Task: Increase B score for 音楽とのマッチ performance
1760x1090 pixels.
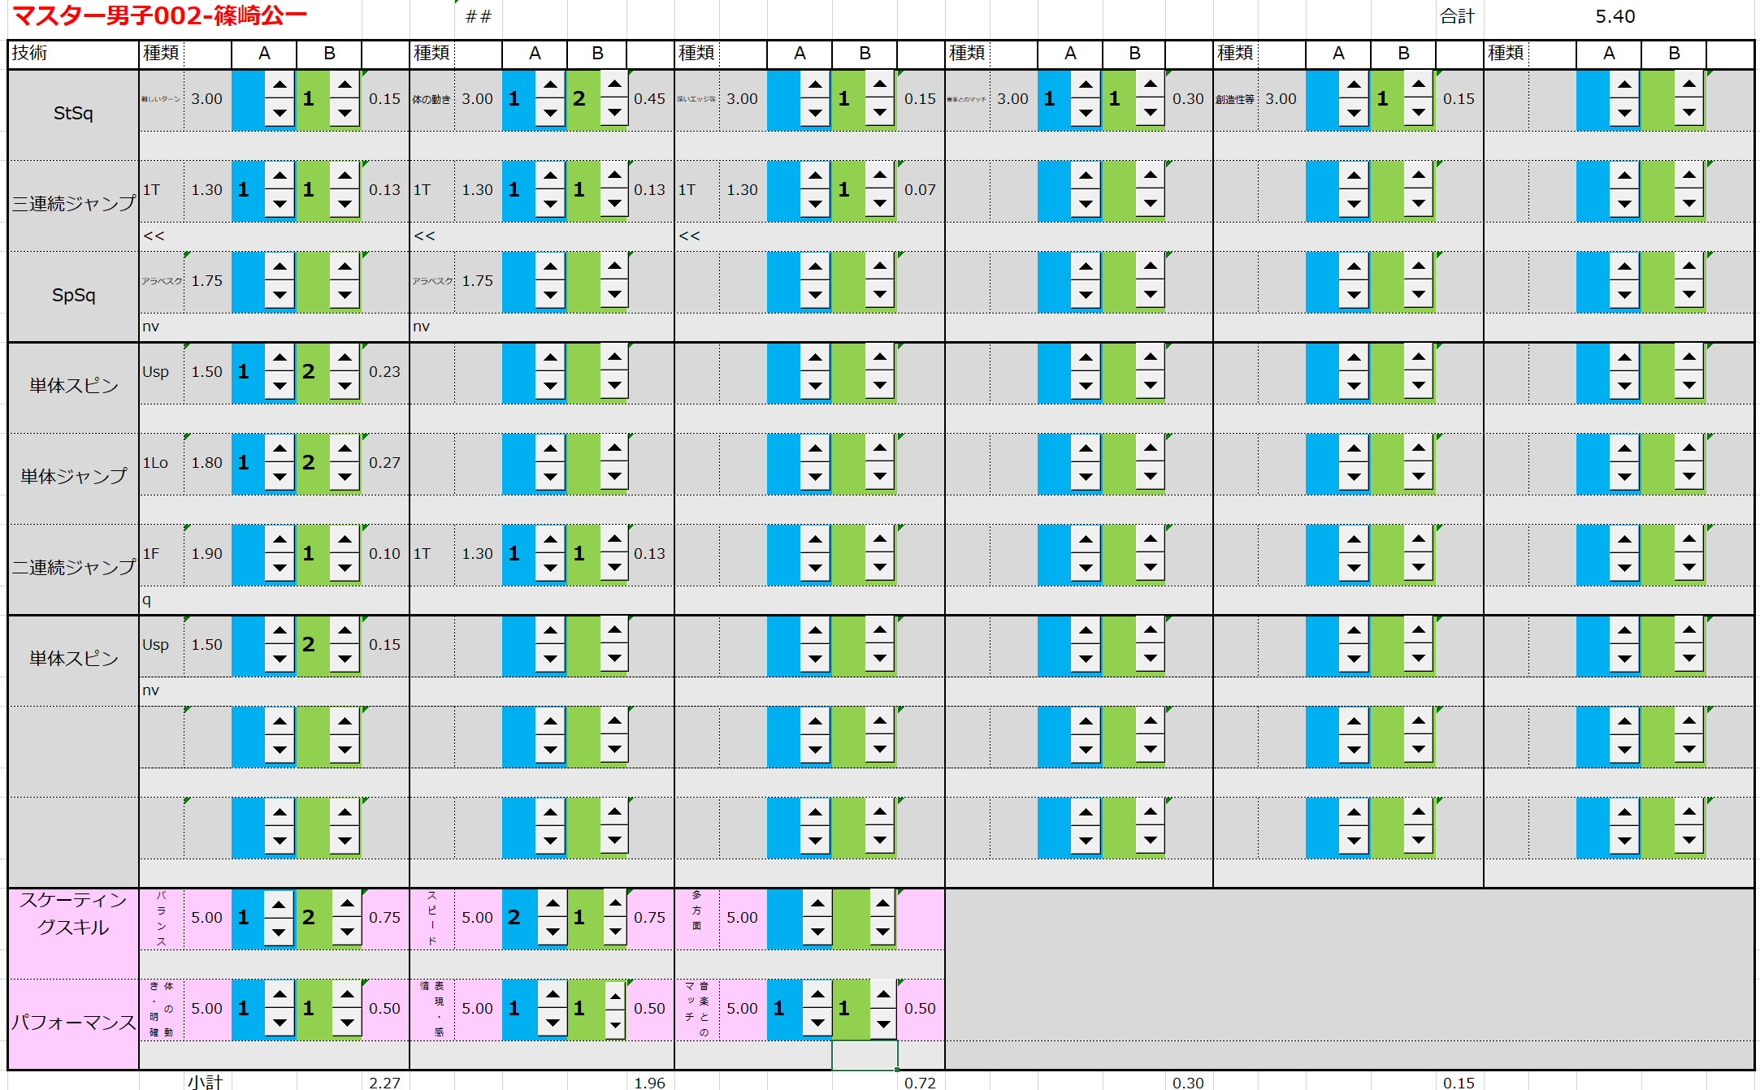Action: pyautogui.click(x=882, y=994)
